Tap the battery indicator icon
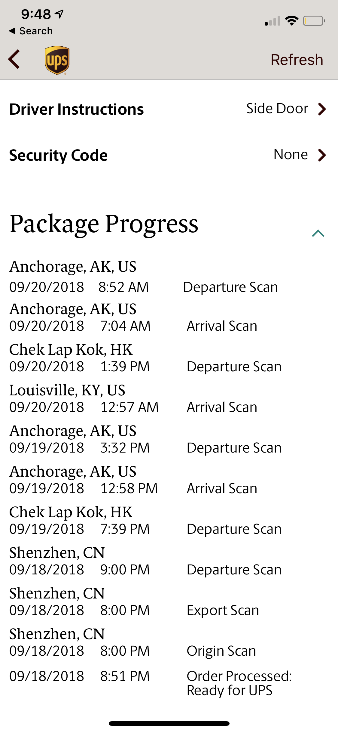Viewport: 338px width, 733px height. tap(314, 21)
